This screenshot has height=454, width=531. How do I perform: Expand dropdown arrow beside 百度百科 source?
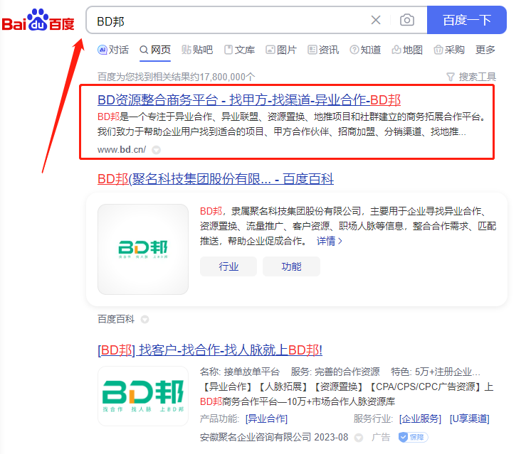[144, 320]
